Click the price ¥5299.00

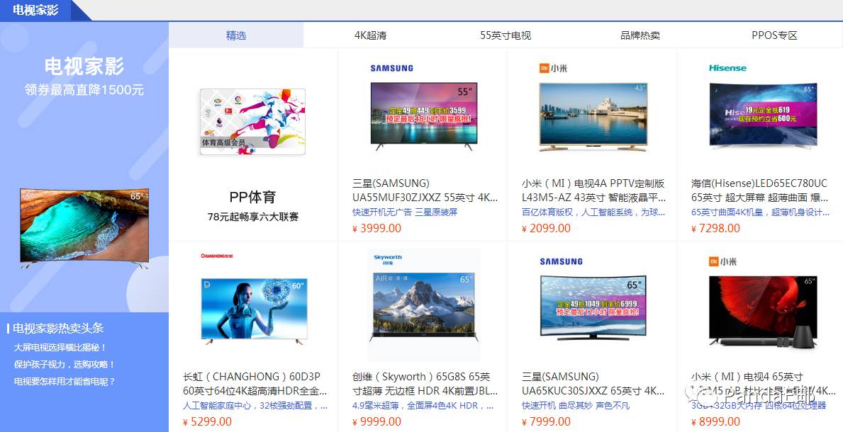208,422
